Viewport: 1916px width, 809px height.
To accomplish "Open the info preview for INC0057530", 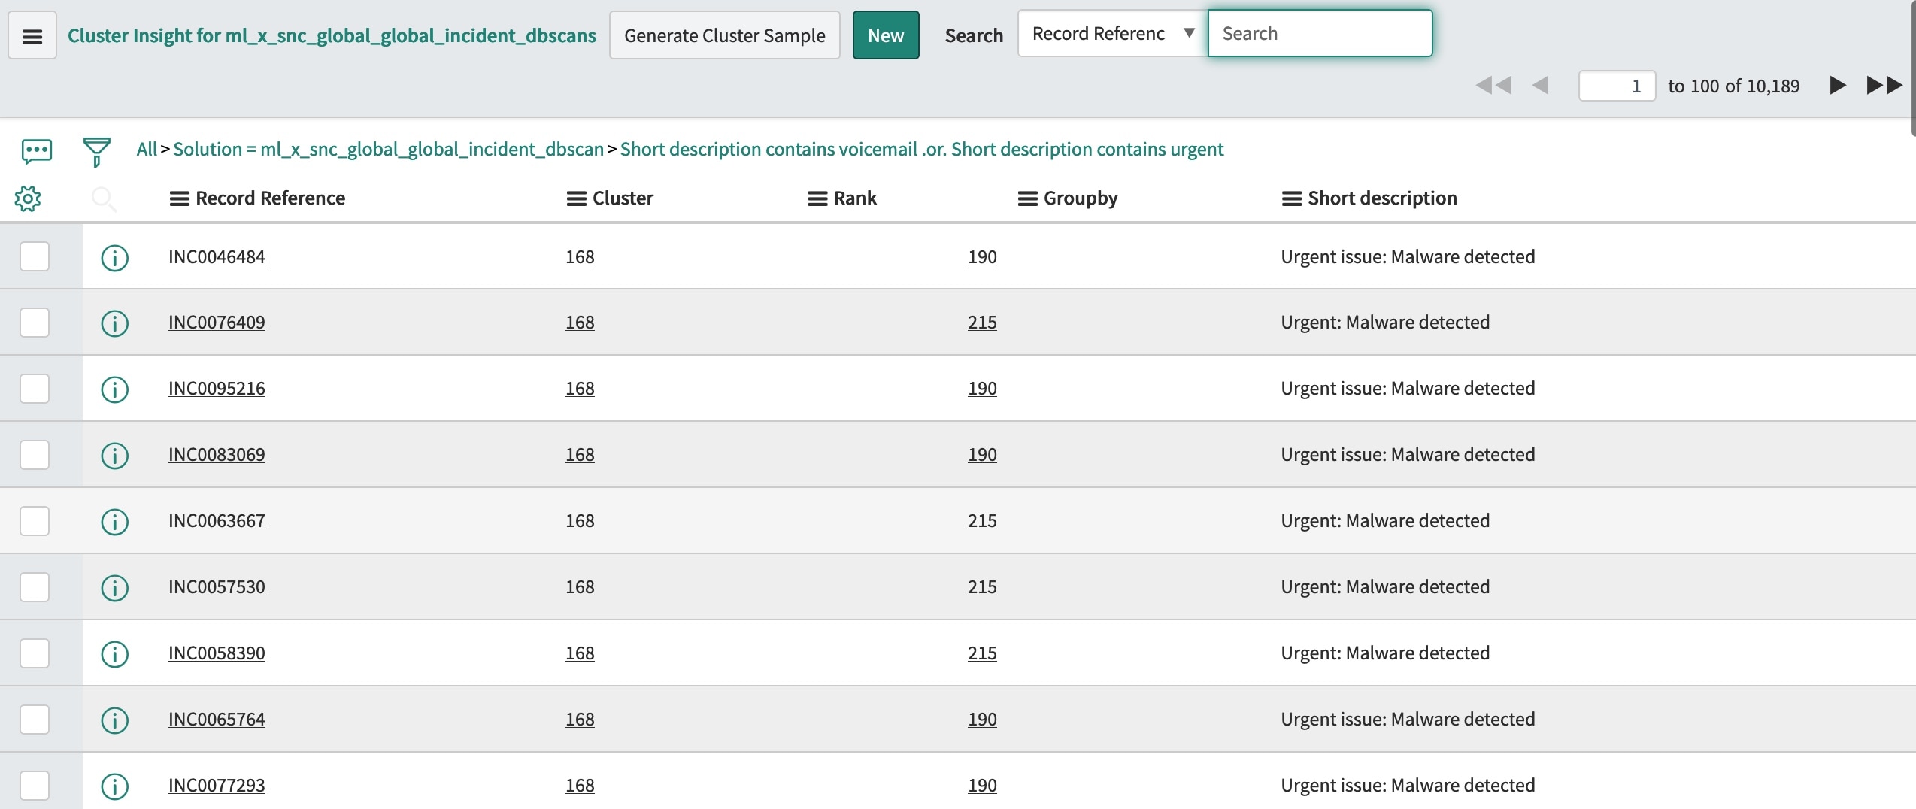I will point(114,588).
